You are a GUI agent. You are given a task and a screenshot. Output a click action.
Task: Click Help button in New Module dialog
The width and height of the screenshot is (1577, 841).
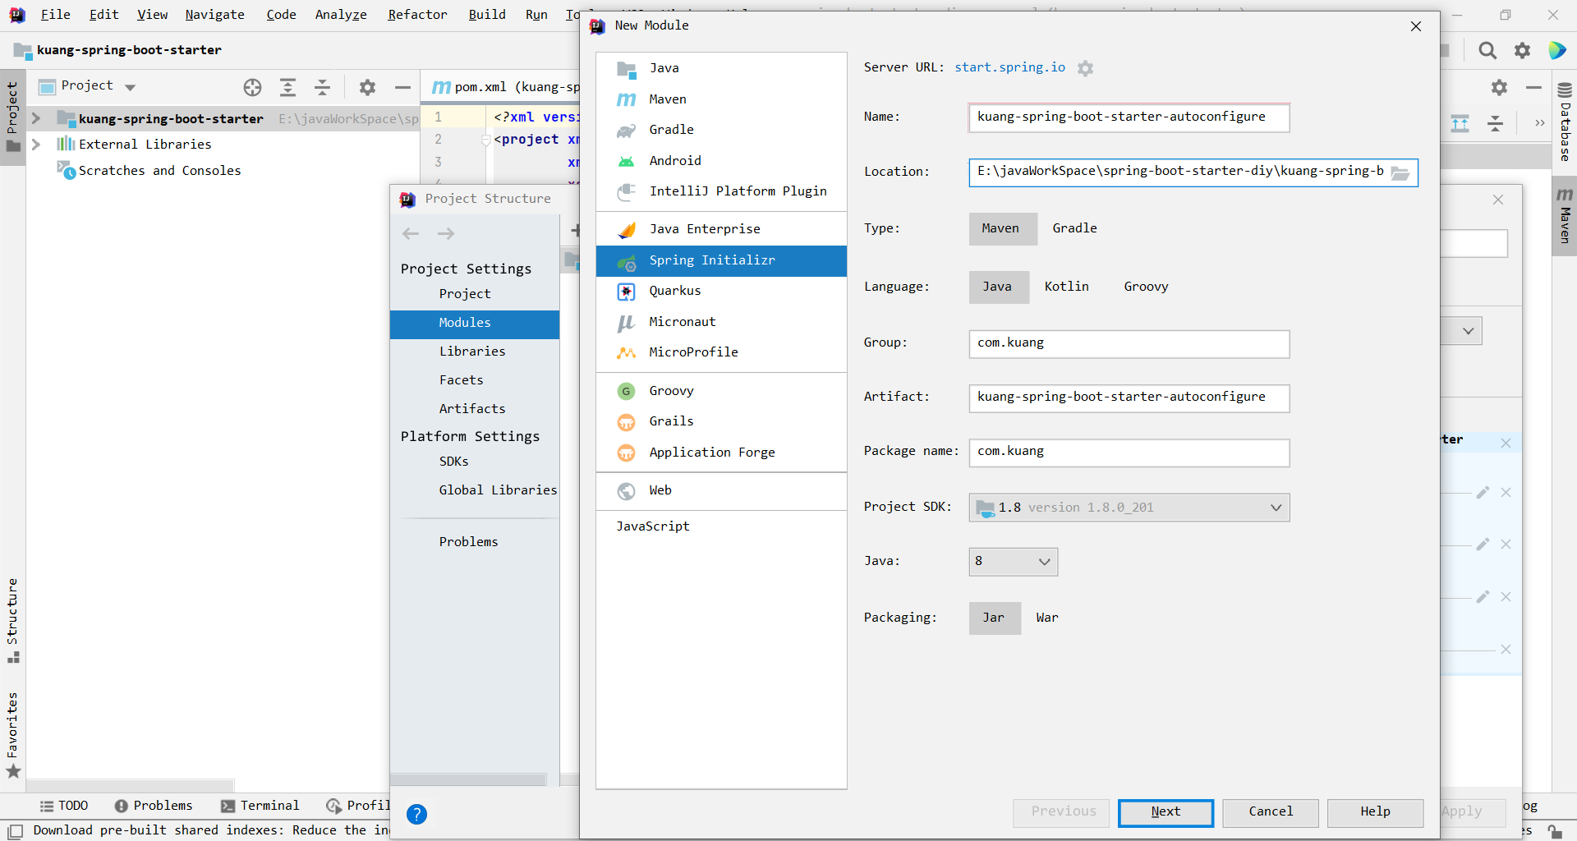click(x=1375, y=812)
